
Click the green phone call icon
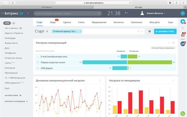tap(183, 113)
